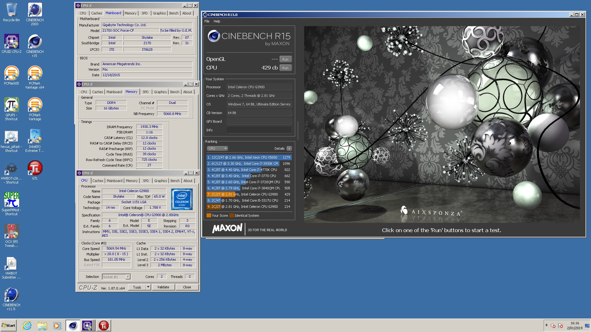The height and width of the screenshot is (332, 591).
Task: Open the Recycle Bin desktop icon
Action: pyautogui.click(x=11, y=12)
